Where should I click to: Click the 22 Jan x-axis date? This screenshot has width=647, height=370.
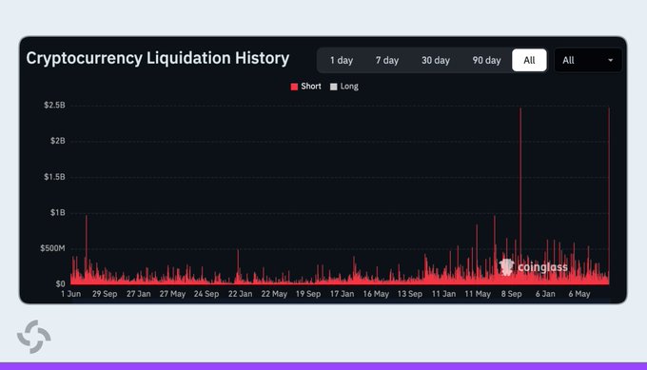(240, 294)
